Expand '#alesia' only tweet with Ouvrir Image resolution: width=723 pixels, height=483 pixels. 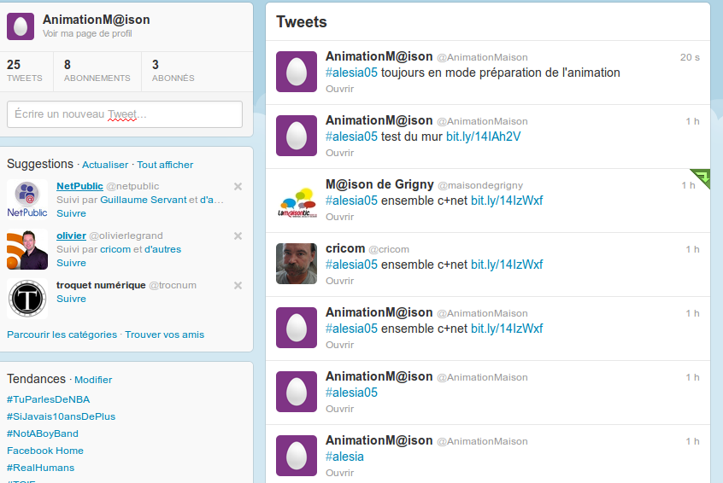pos(340,473)
